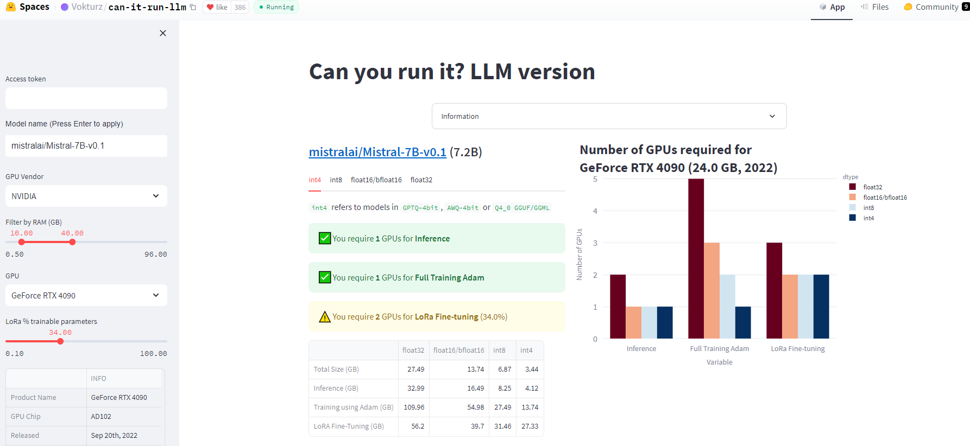Click the Community tab icon

(x=908, y=7)
